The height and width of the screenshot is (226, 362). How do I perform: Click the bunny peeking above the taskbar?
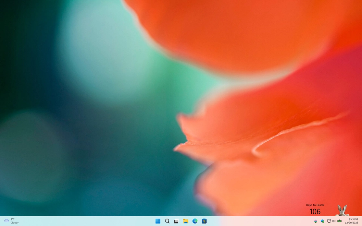342,210
